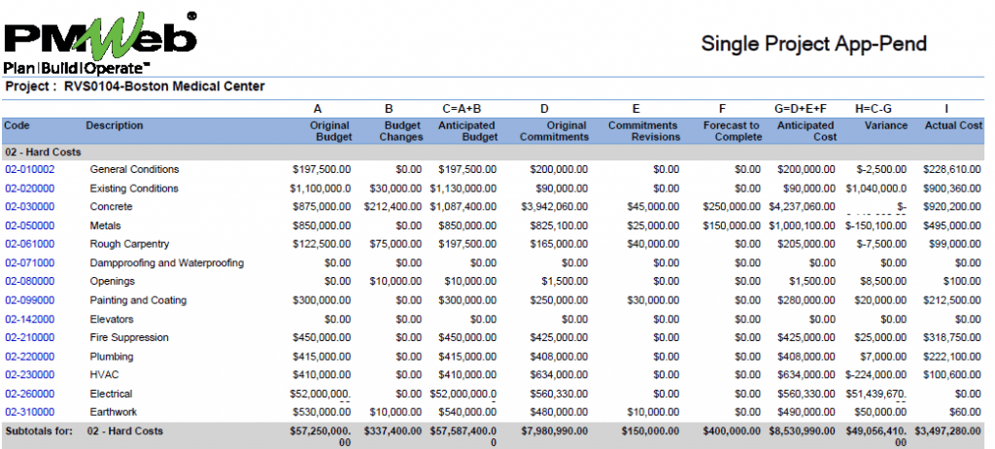Open cost code 02-142000 link
The height and width of the screenshot is (449, 995).
[x=30, y=319]
